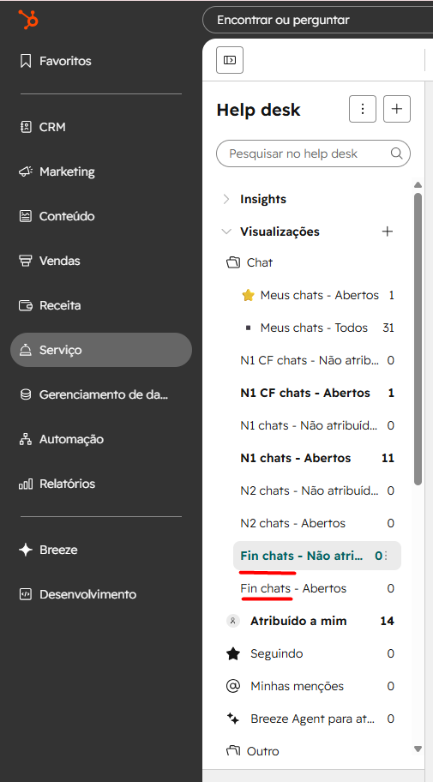The width and height of the screenshot is (433, 782).
Task: Click the CRM contact book icon
Action: click(26, 127)
